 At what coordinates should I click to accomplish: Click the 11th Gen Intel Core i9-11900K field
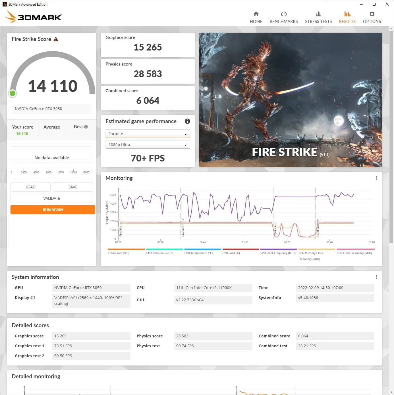[x=213, y=288]
